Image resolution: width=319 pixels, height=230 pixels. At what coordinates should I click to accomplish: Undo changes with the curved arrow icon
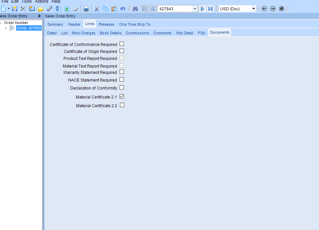click(123, 9)
